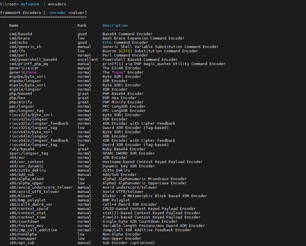Screen dimensions: 306x246
Task: Click the encoder name 'x86/context_cpuid'
Action: coord(29,209)
